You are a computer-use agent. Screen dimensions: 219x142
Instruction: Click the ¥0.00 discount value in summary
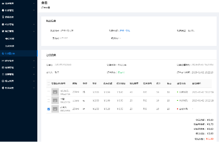click(x=210, y=129)
